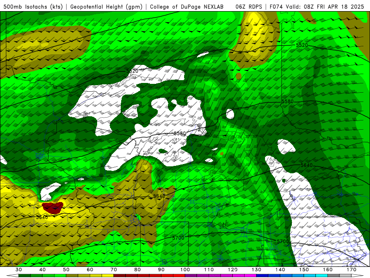Click the "Geopotential Height (gpm)" header text

click(x=106, y=6)
